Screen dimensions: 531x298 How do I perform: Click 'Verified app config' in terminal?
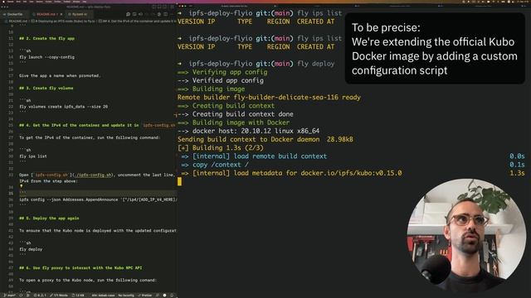[x=221, y=80]
